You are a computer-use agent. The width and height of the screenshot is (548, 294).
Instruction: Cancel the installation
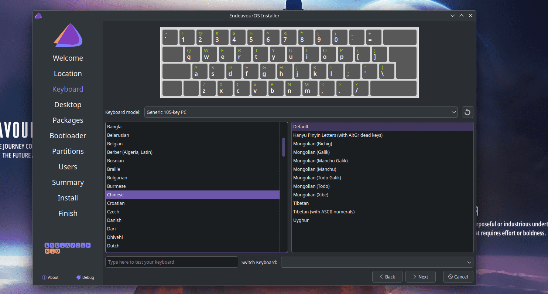458,277
